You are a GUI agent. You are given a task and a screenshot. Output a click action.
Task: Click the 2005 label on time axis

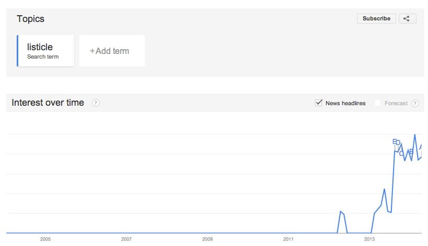click(x=45, y=239)
